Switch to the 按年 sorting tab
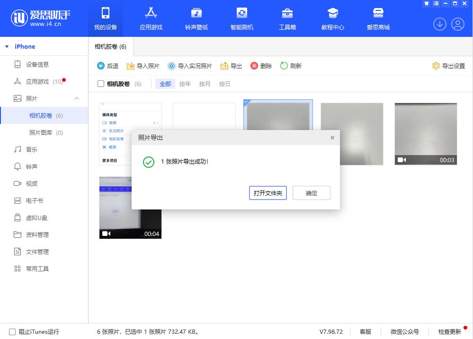This screenshot has height=339, width=473. [185, 84]
